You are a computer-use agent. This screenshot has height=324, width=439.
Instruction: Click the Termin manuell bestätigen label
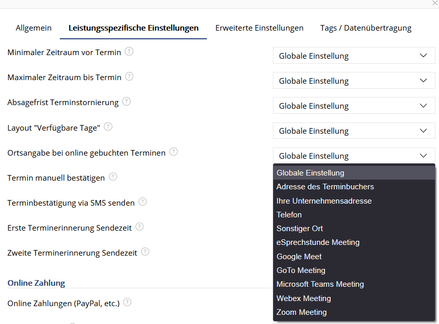(x=56, y=178)
